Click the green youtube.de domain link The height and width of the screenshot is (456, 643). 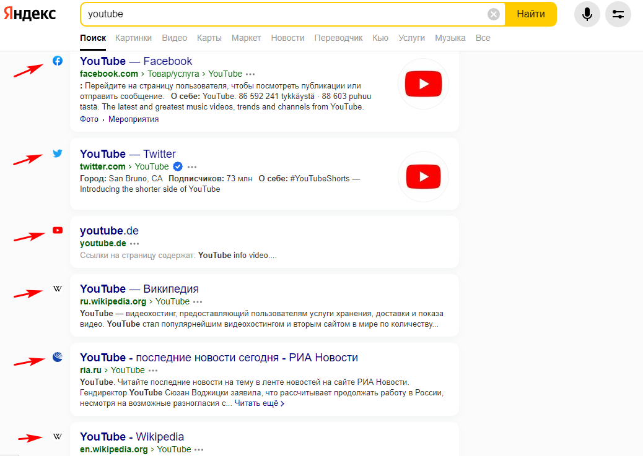coord(103,243)
